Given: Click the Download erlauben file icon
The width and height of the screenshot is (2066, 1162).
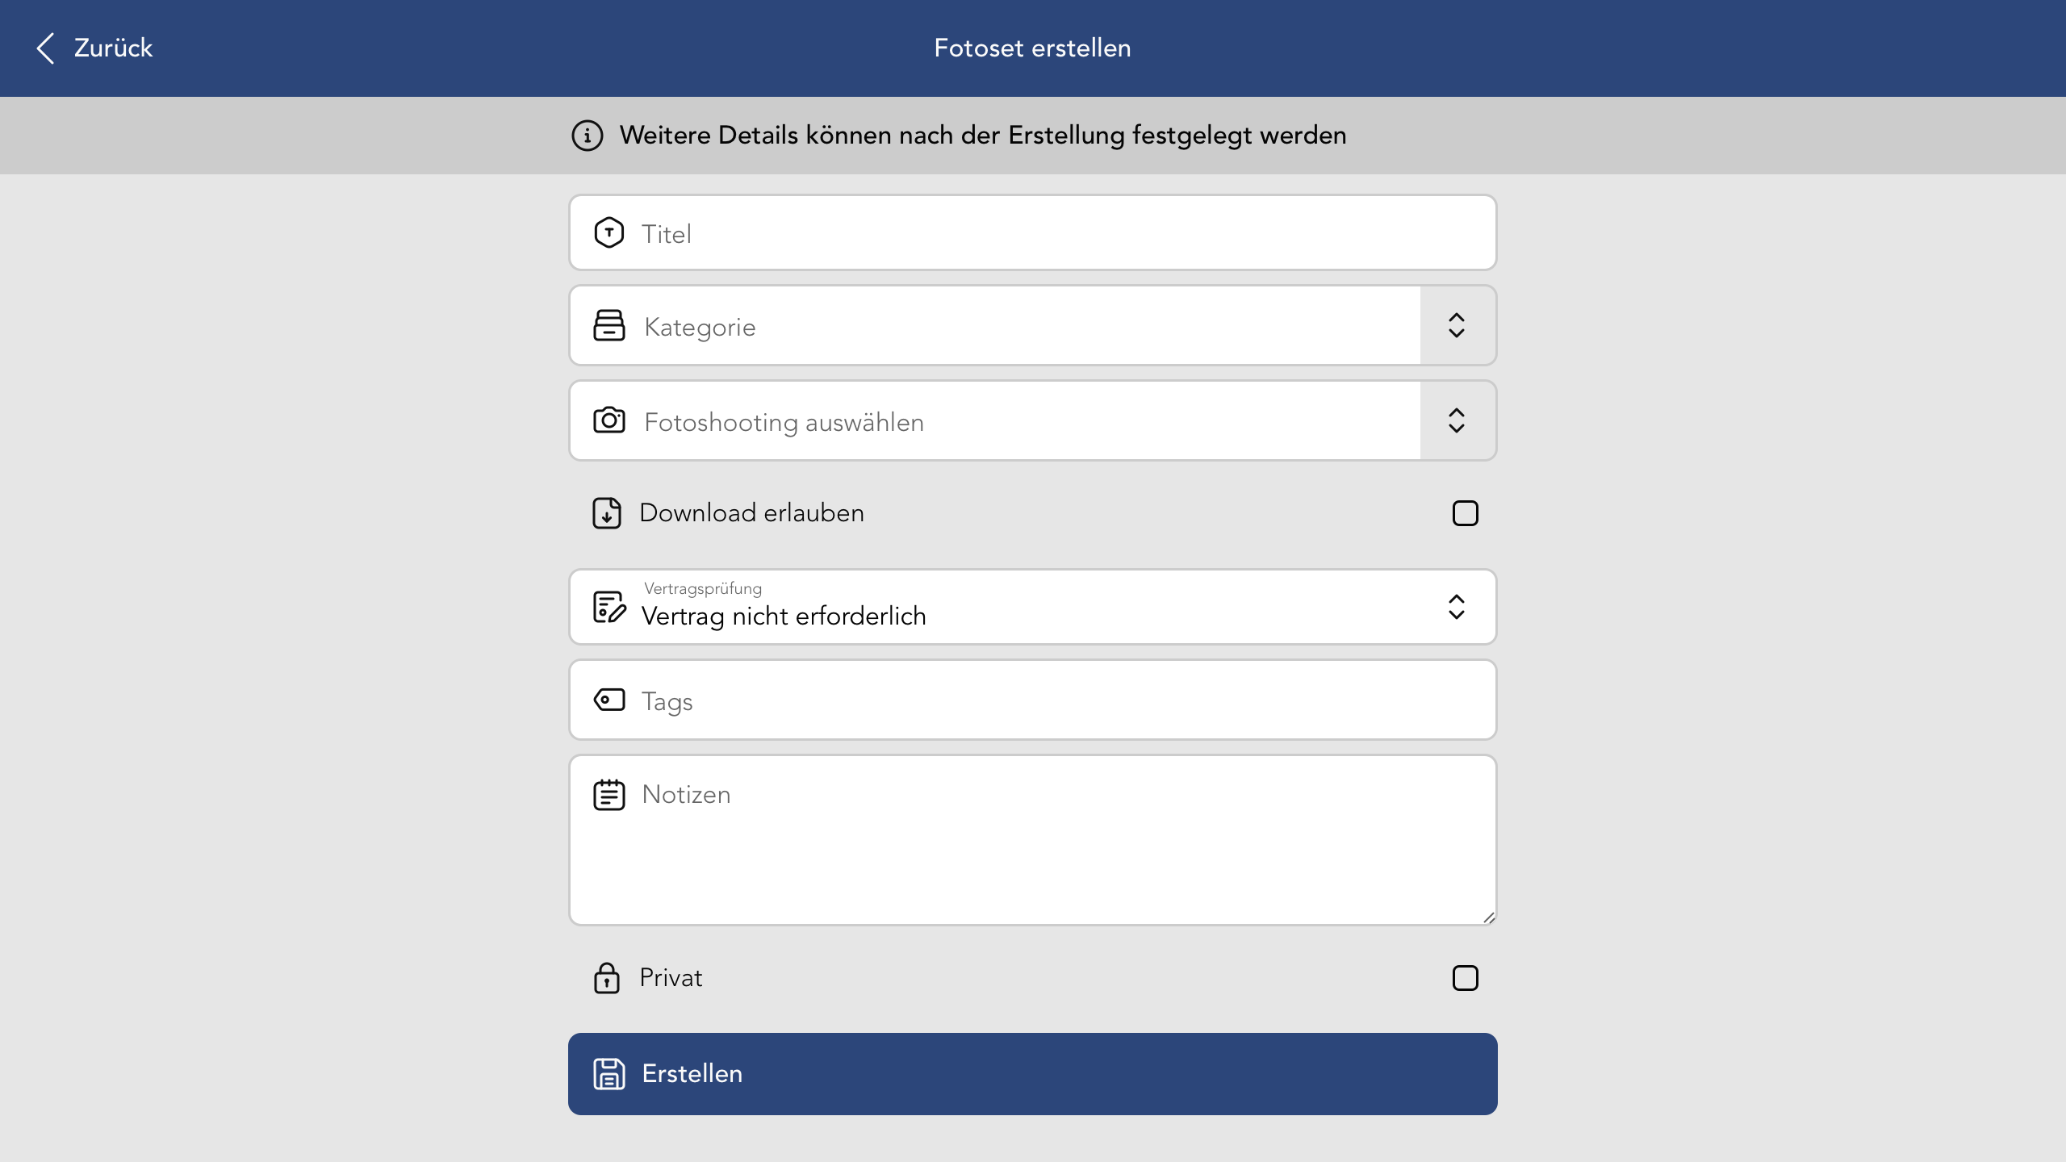Looking at the screenshot, I should [607, 513].
